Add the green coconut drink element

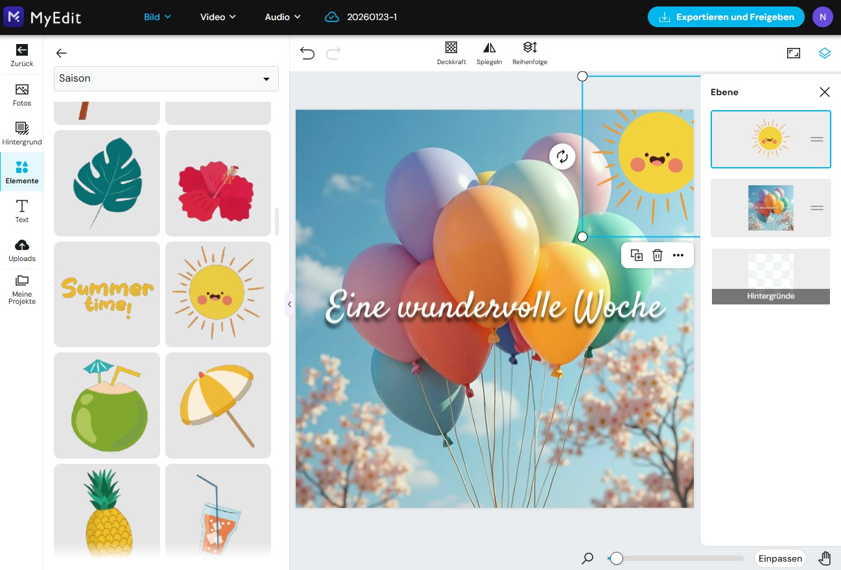107,405
